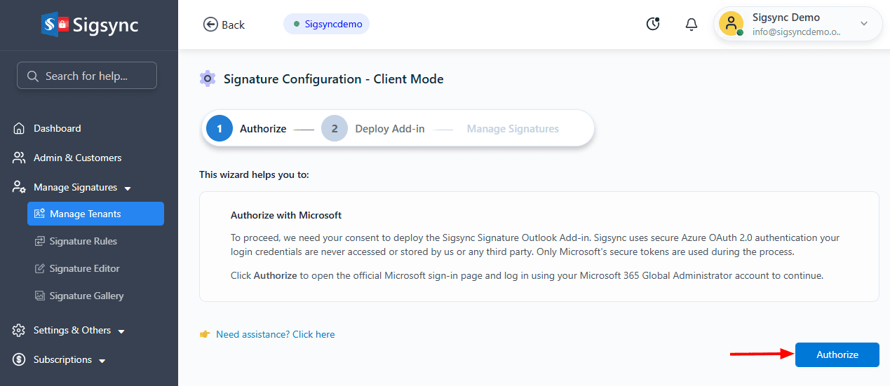Image resolution: width=890 pixels, height=386 pixels.
Task: Open the Sigsync Demo account dropdown
Action: [x=864, y=24]
